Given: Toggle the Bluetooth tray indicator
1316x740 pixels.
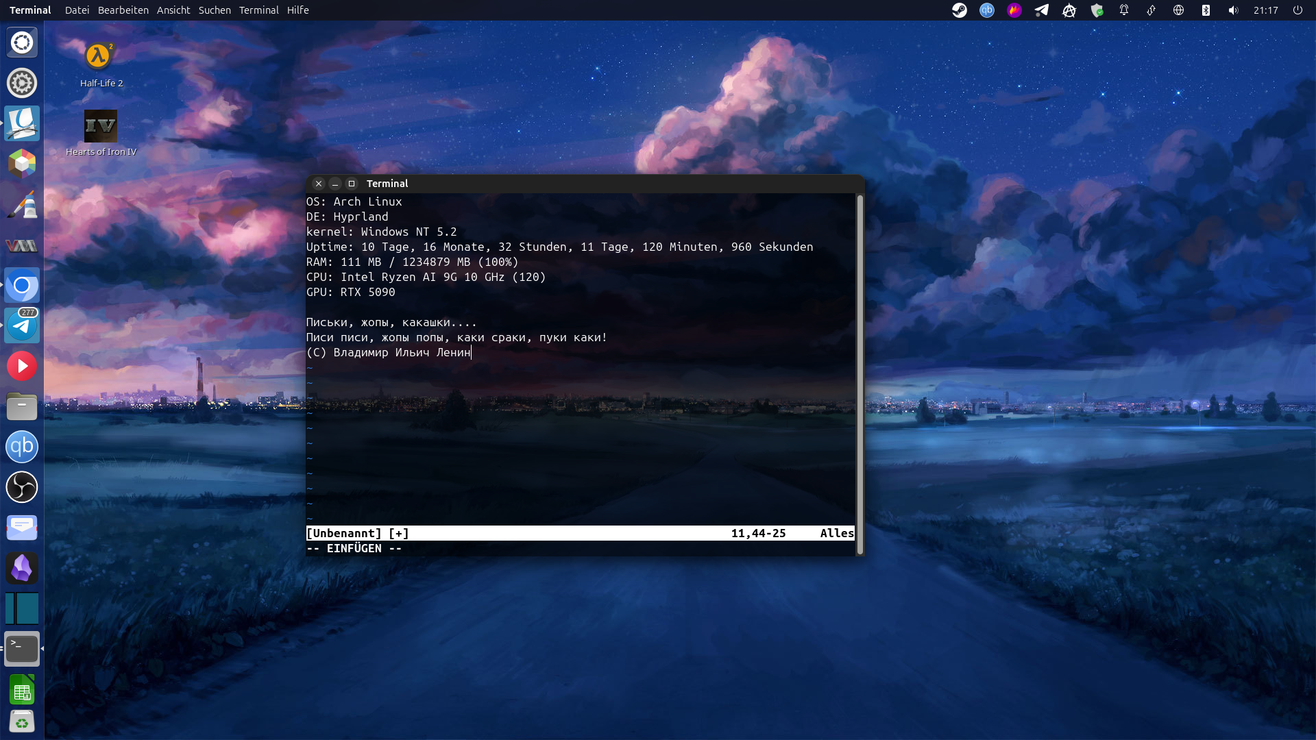Looking at the screenshot, I should (x=1206, y=10).
